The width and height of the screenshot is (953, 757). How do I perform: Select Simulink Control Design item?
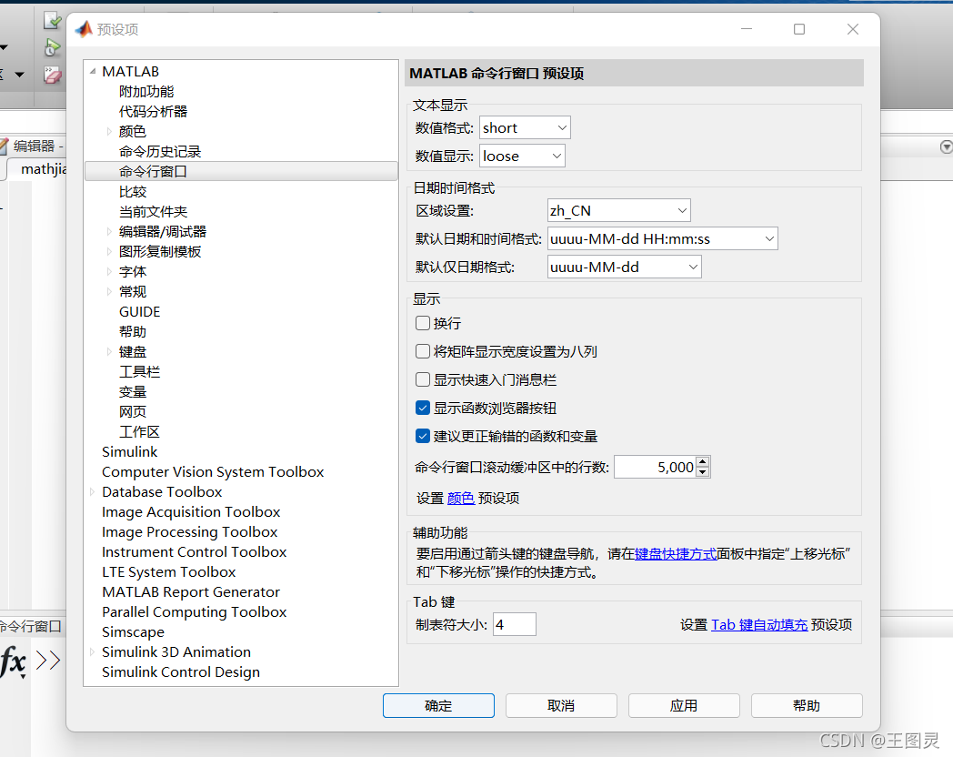(181, 671)
